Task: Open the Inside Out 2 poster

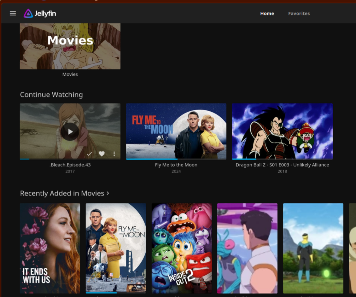Action: tap(182, 248)
